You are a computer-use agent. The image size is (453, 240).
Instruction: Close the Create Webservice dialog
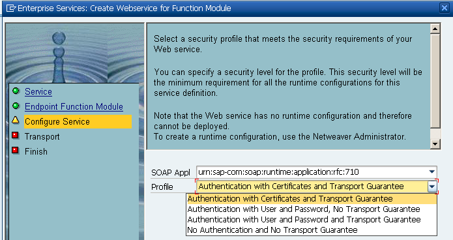(x=444, y=8)
